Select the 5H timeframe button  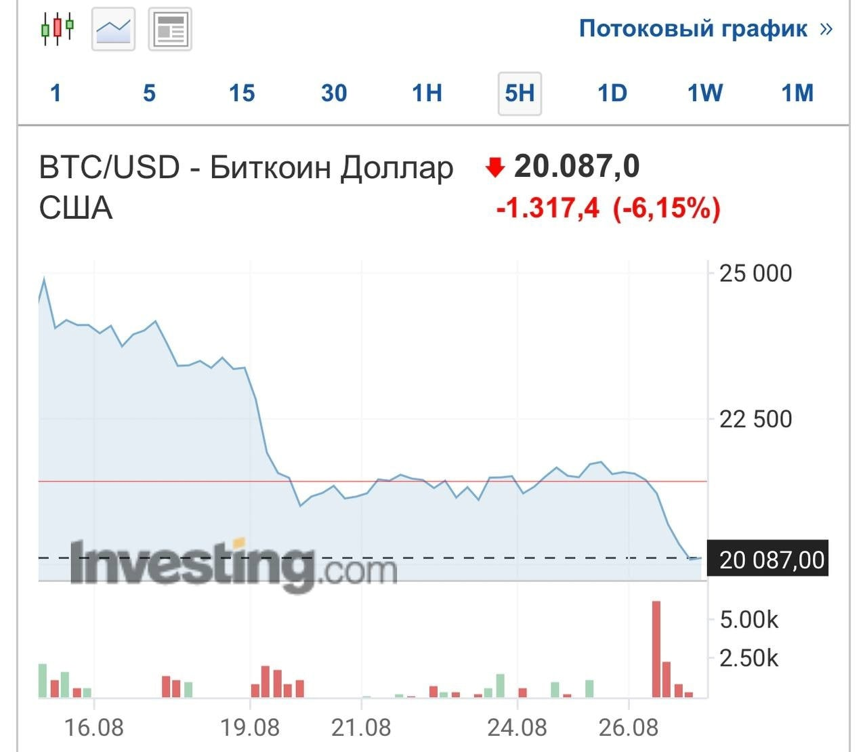point(520,93)
